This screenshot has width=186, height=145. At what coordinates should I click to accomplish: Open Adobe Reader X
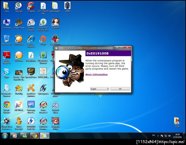[7, 58]
